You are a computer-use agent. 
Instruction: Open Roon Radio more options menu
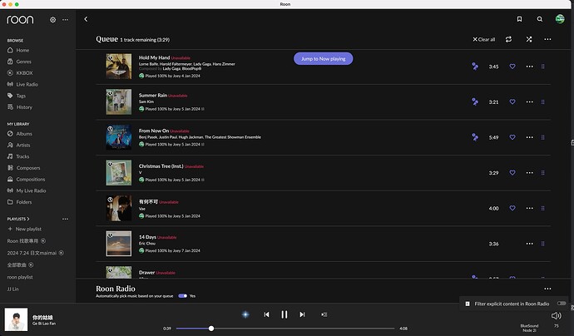click(547, 289)
